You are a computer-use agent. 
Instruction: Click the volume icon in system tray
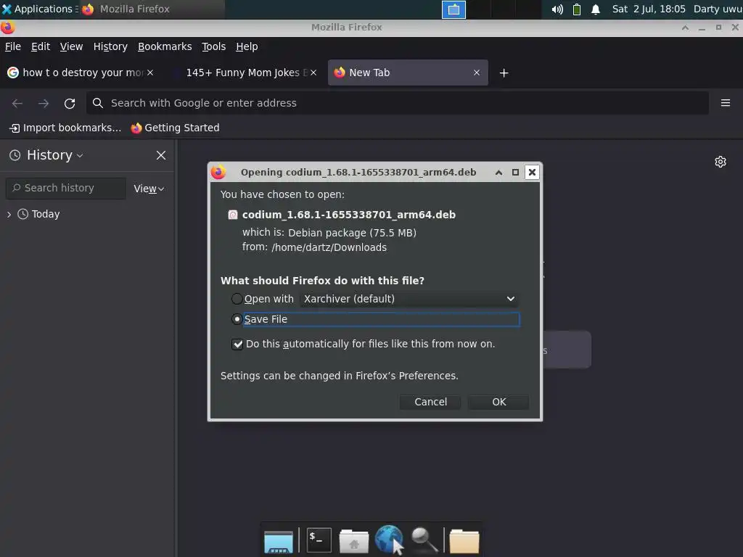click(557, 9)
